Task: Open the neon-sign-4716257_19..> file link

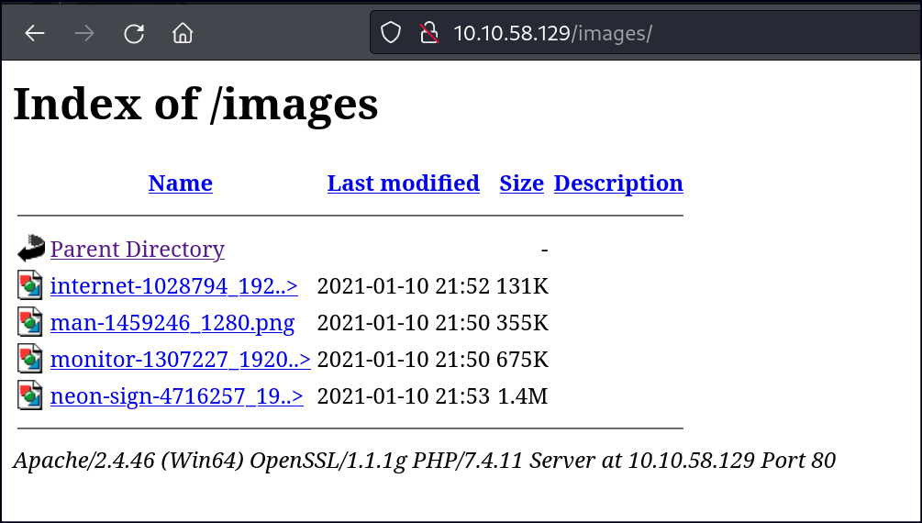Action: pyautogui.click(x=176, y=396)
